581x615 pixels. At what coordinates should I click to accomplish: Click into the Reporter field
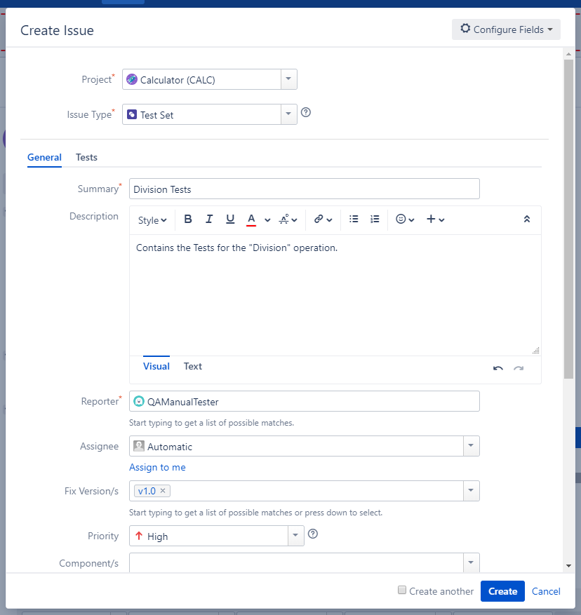tap(305, 401)
